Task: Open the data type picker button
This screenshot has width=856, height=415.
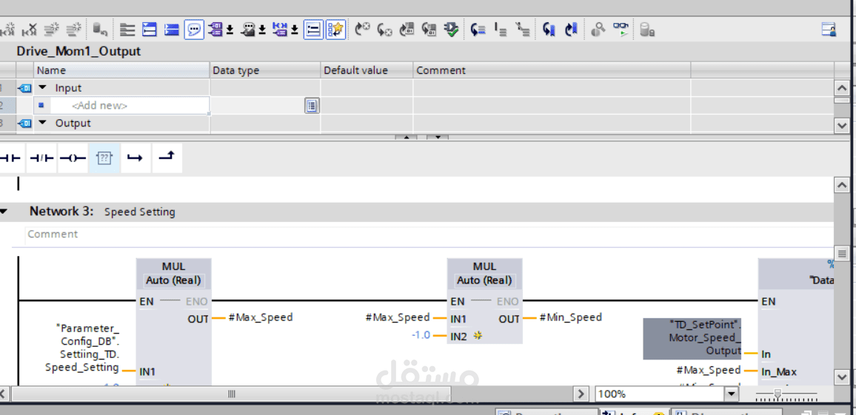Action: [311, 106]
